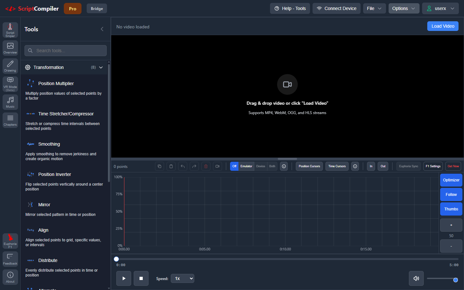Switch to the Pro tab
Image resolution: width=464 pixels, height=290 pixels.
tap(72, 9)
